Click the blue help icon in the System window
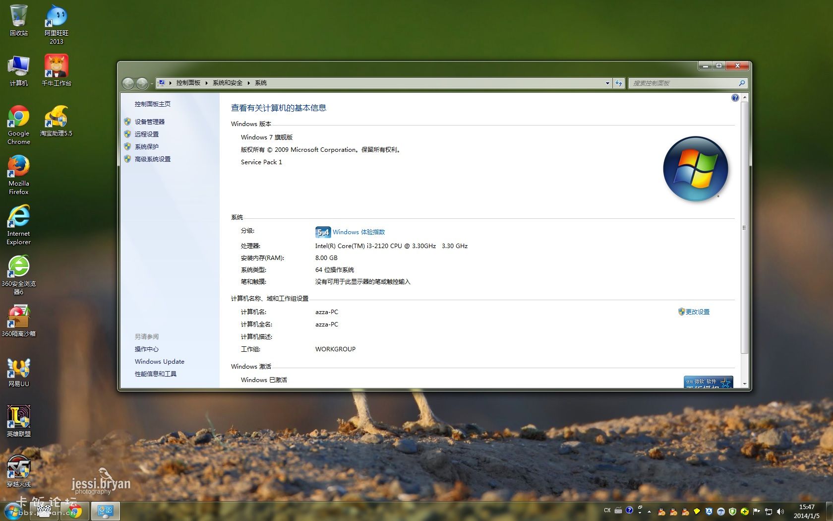Image resolution: width=833 pixels, height=521 pixels. (x=735, y=98)
